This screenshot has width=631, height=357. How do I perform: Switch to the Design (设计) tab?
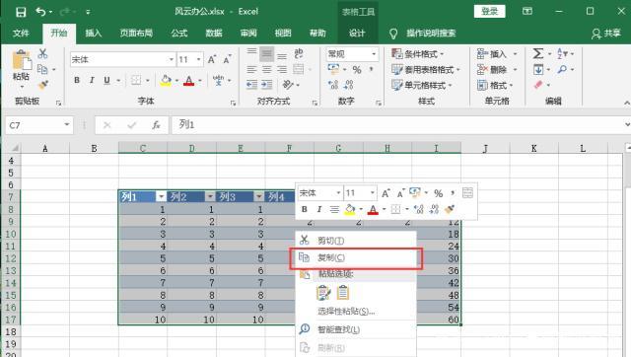357,33
